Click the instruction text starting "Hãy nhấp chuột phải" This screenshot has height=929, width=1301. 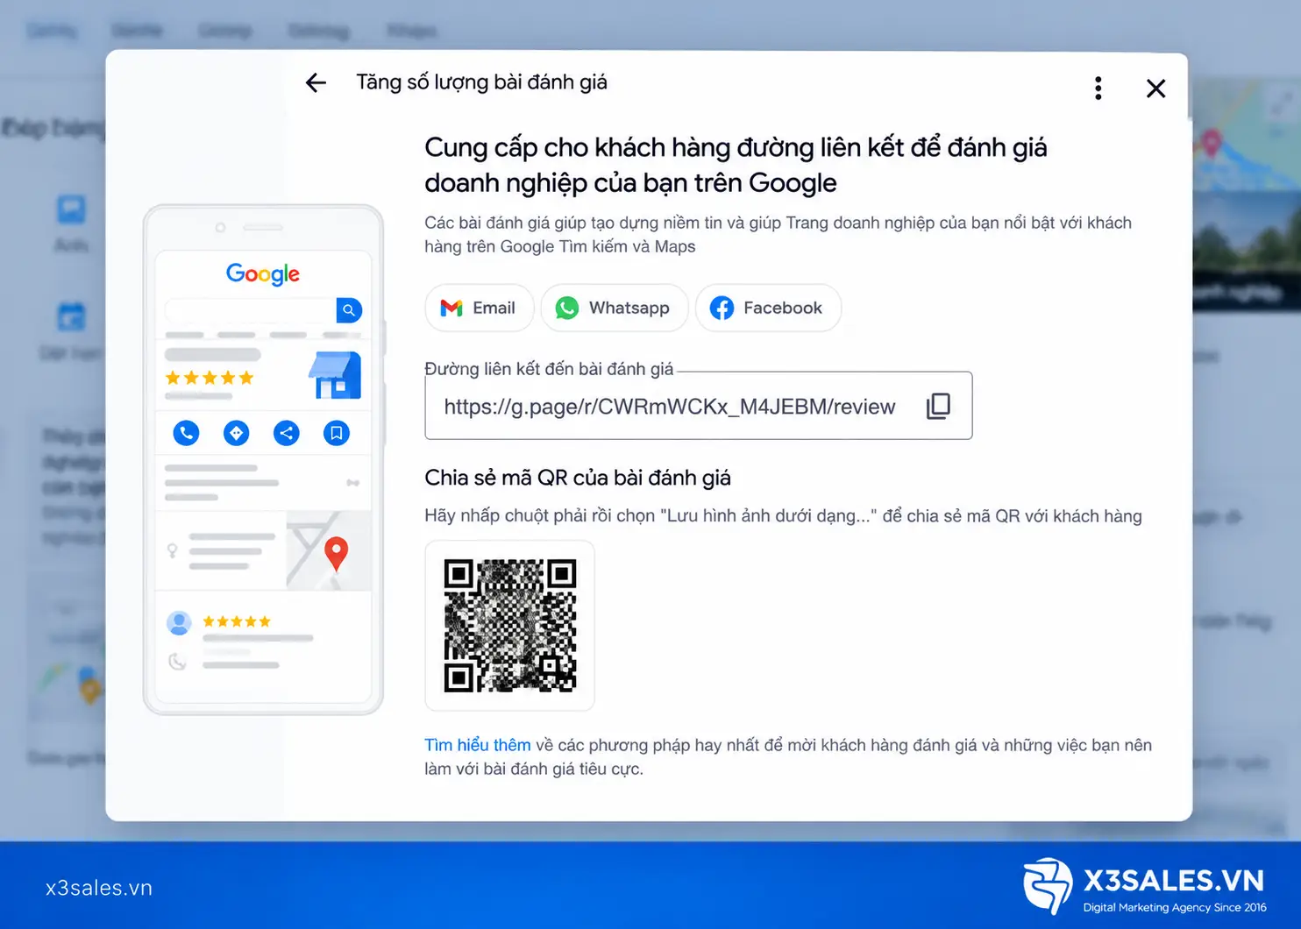[x=783, y=516]
